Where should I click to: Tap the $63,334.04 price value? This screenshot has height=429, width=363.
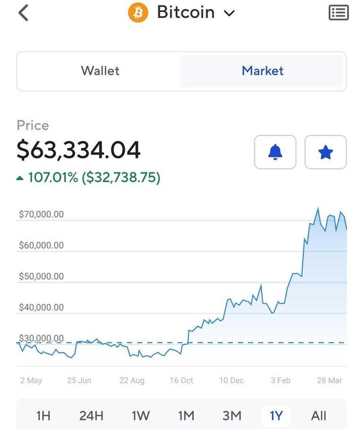point(79,149)
